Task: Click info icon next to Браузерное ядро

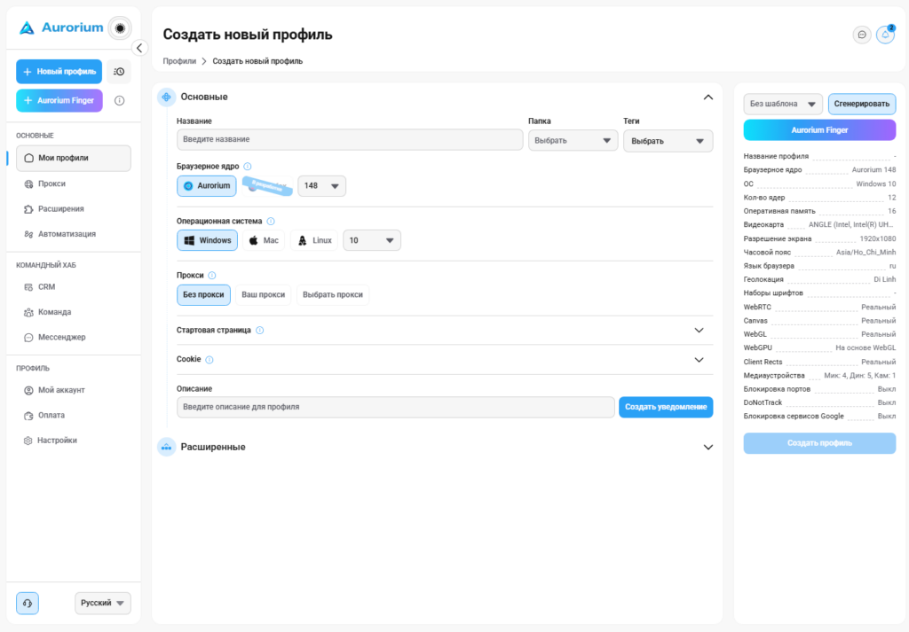Action: click(248, 166)
